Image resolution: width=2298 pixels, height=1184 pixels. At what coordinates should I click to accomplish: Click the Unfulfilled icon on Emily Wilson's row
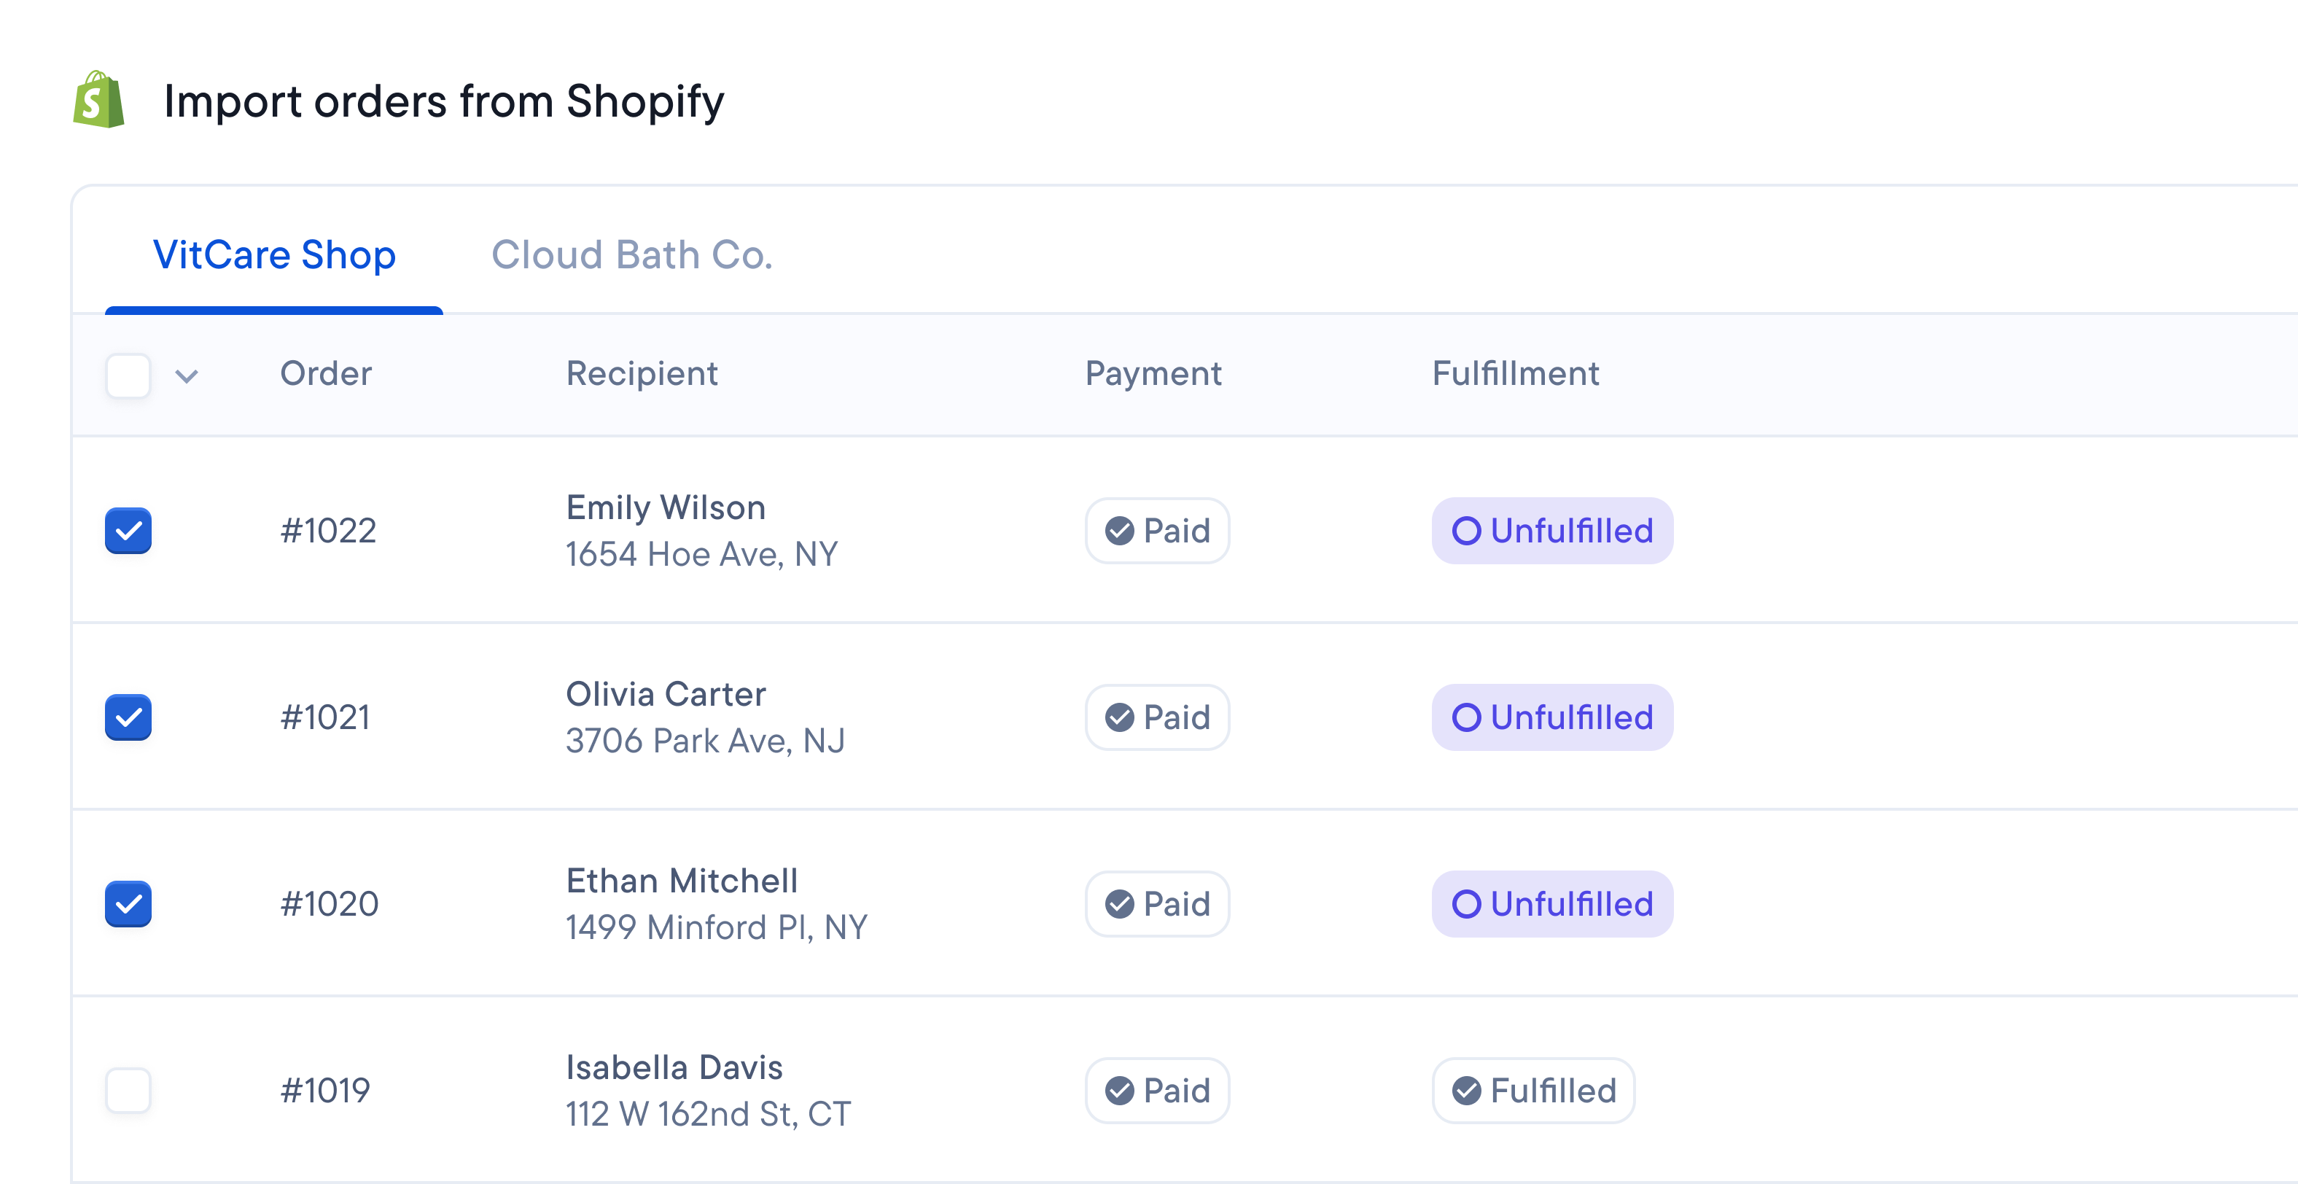[x=1467, y=531]
